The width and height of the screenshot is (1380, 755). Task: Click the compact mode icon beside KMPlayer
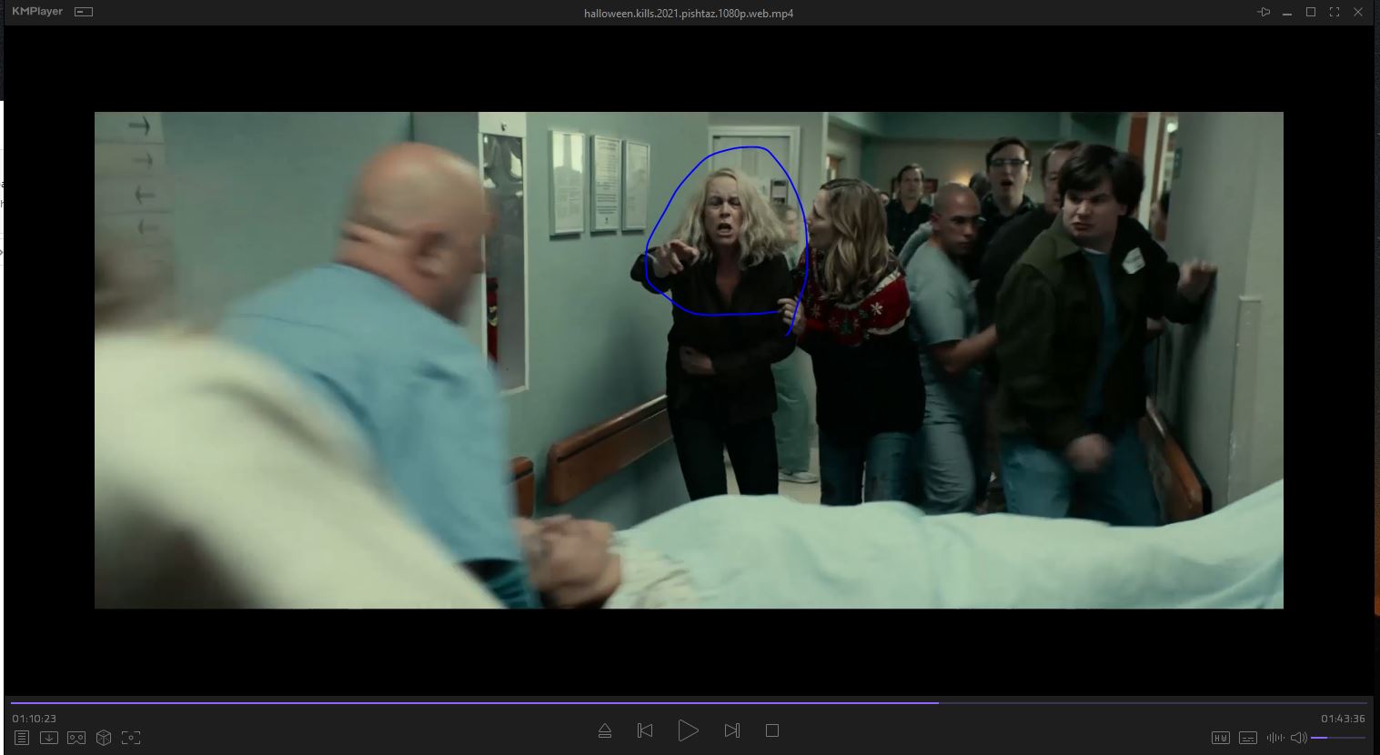[x=84, y=12]
